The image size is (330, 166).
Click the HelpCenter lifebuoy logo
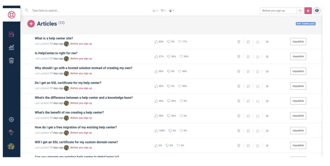(x=12, y=15)
